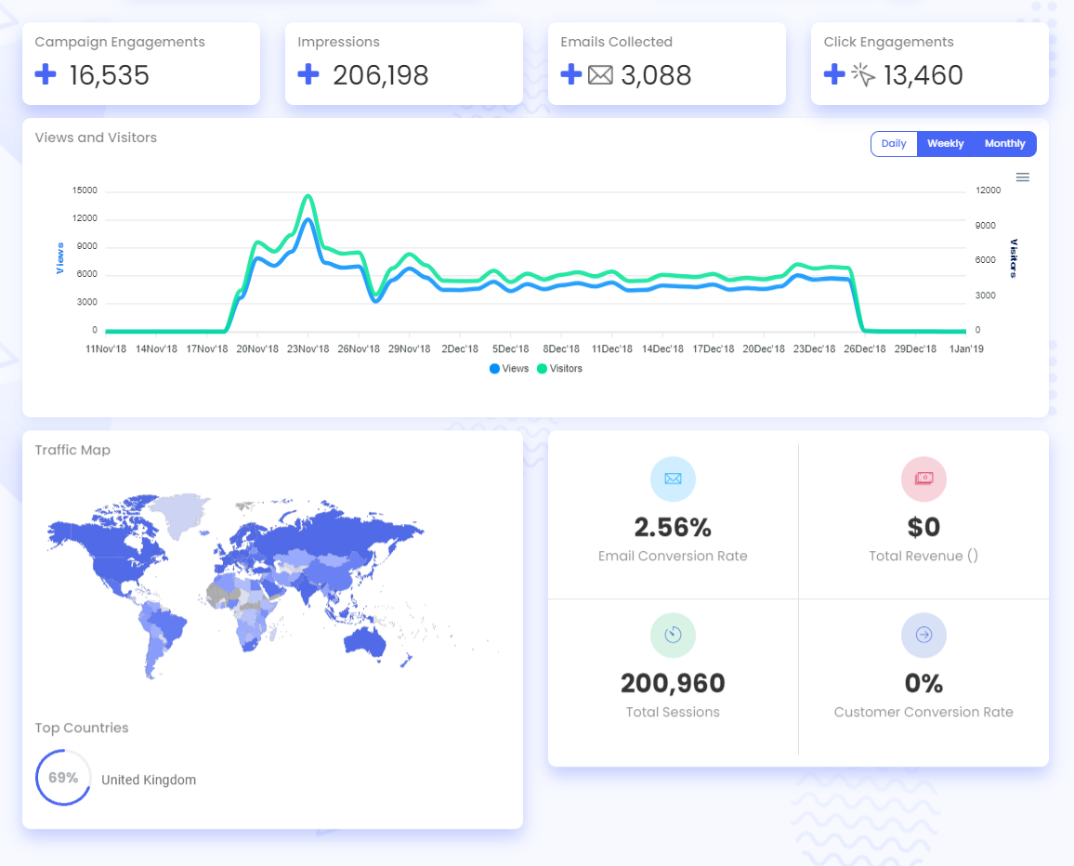
Task: Open the chart hamburger export menu
Action: coord(1023,177)
